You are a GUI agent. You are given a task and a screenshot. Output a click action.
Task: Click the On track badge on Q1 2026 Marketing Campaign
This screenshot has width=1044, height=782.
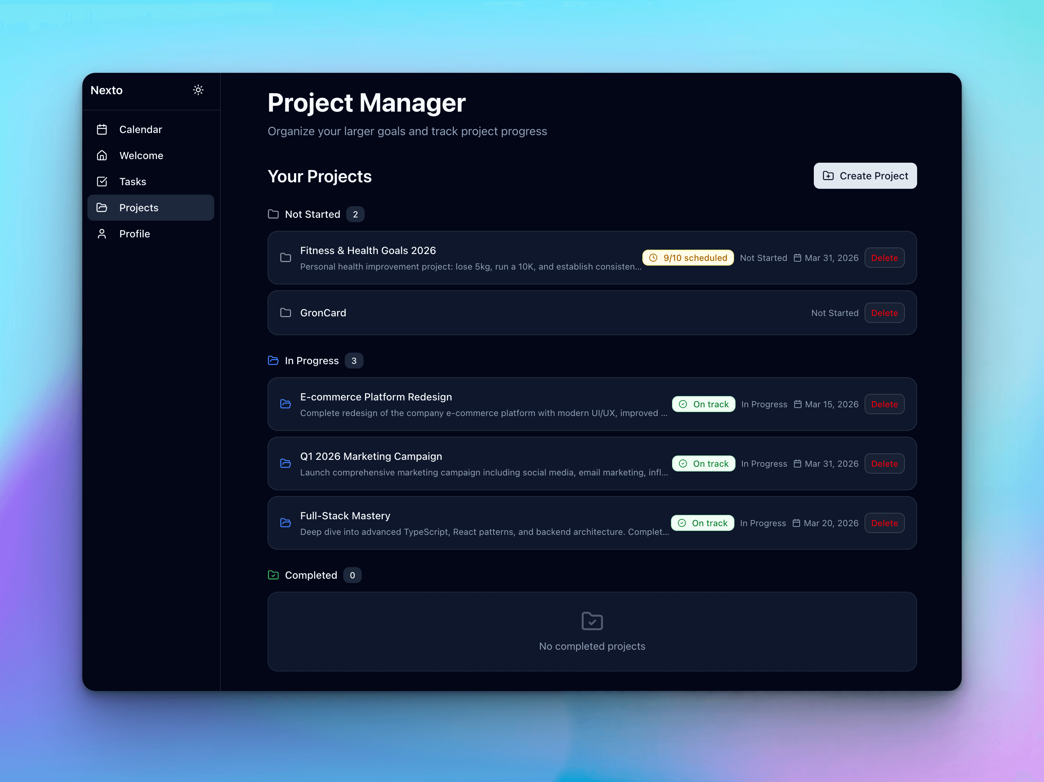click(x=703, y=463)
